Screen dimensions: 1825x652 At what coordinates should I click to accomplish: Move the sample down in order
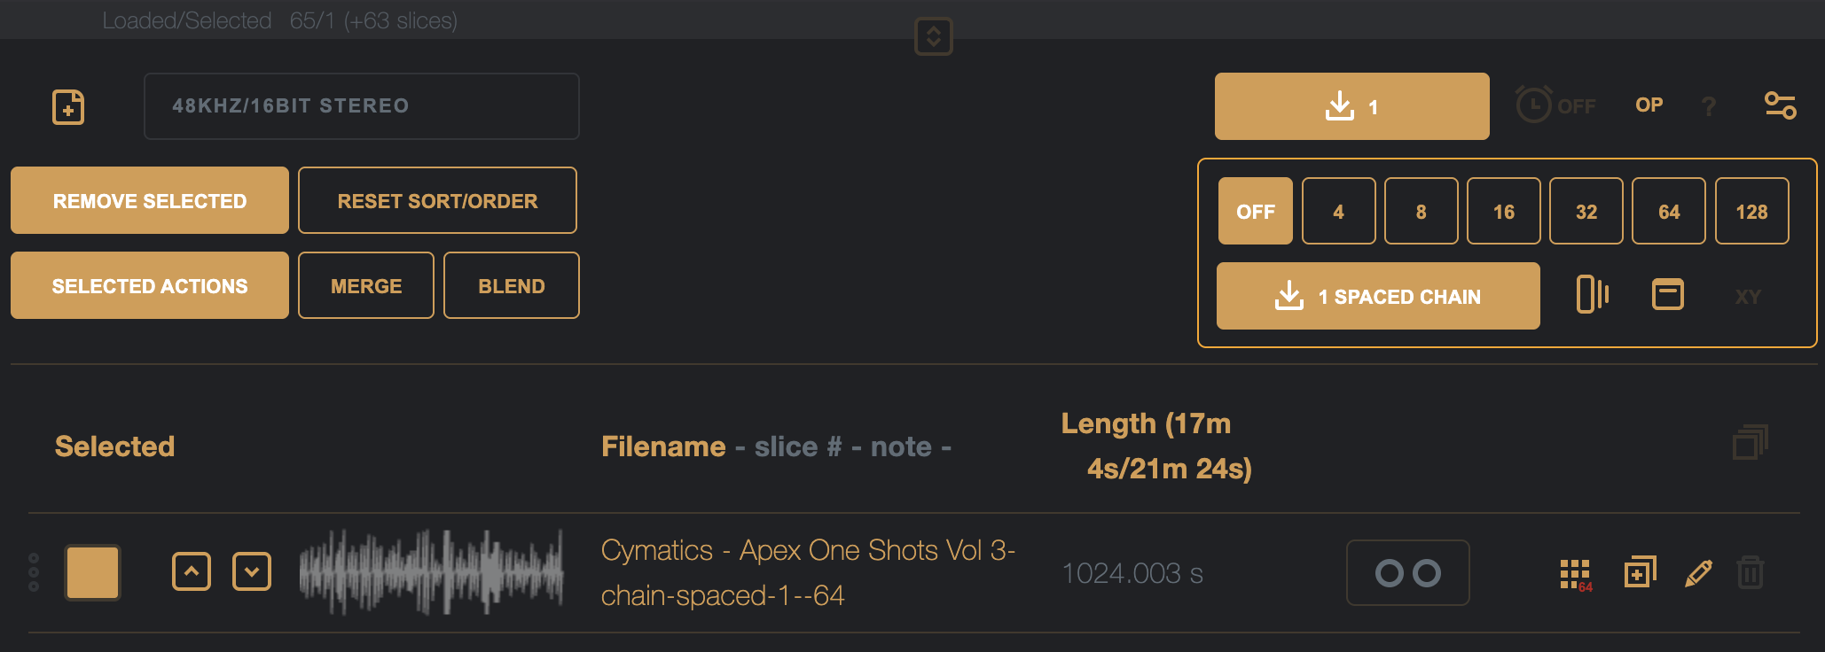coord(252,572)
